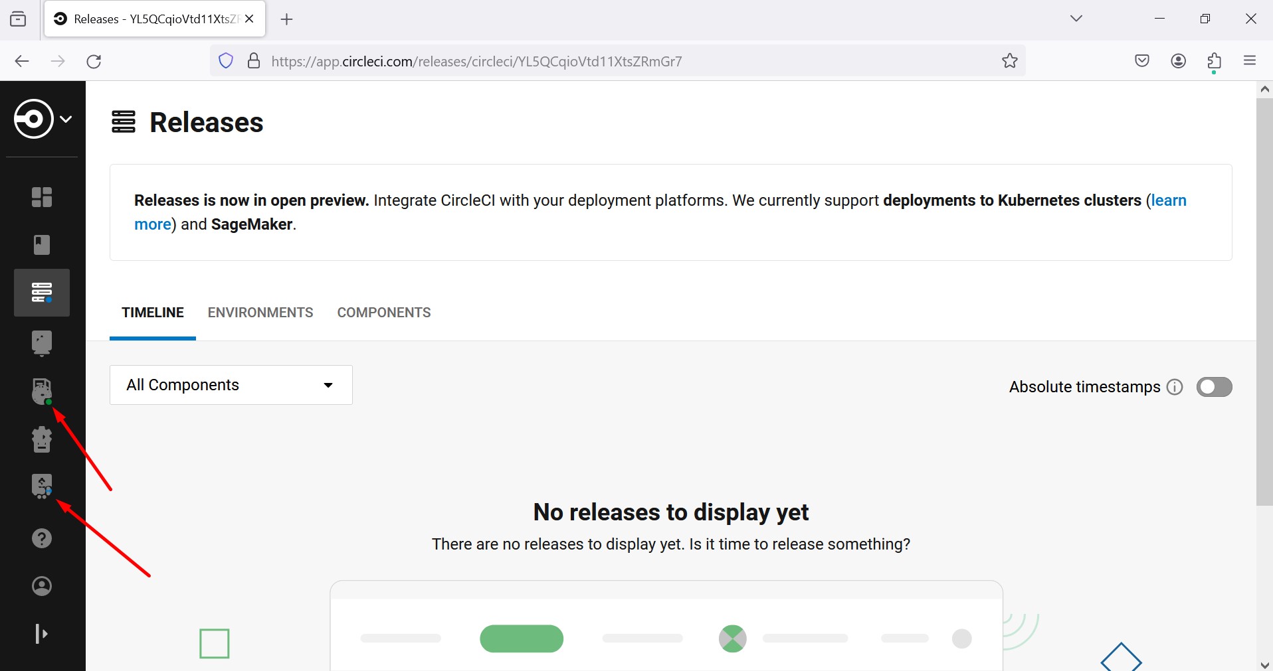
Task: Open the User Settings avatar icon in sidebar
Action: click(42, 586)
